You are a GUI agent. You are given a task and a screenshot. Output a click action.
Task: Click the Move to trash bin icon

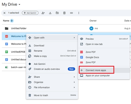30,95
